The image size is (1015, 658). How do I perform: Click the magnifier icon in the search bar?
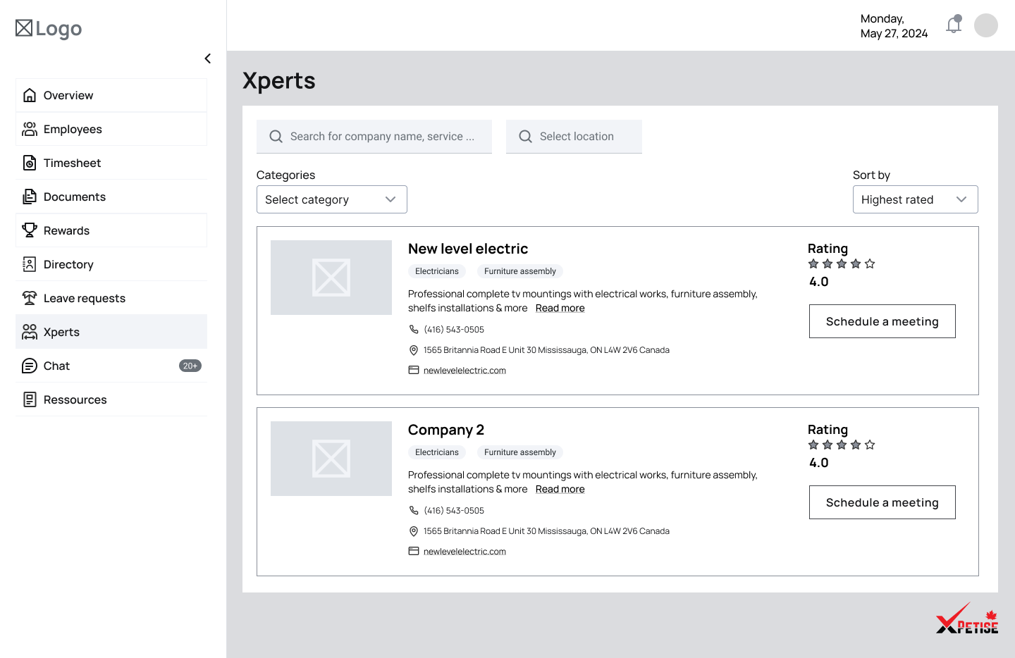point(276,136)
